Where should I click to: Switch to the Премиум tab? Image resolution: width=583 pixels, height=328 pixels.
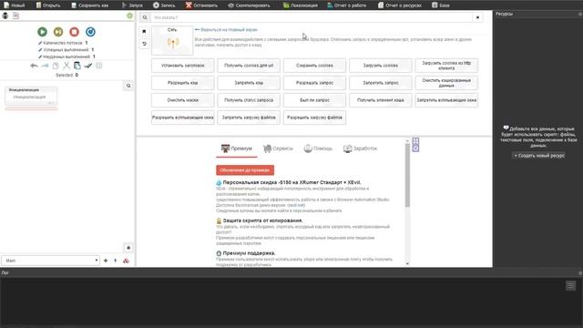click(x=237, y=149)
